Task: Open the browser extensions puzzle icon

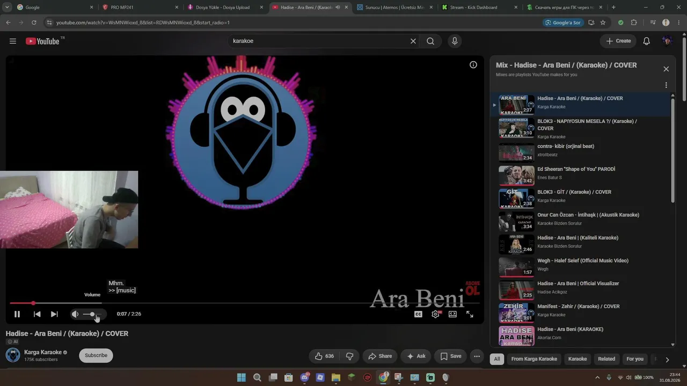Action: click(634, 23)
